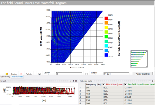Click the RPM axis label 6000
The width and height of the screenshot is (155, 105).
click(x=48, y=10)
